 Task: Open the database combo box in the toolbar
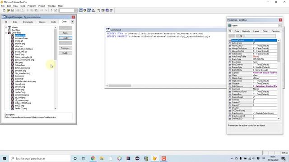point(68,10)
